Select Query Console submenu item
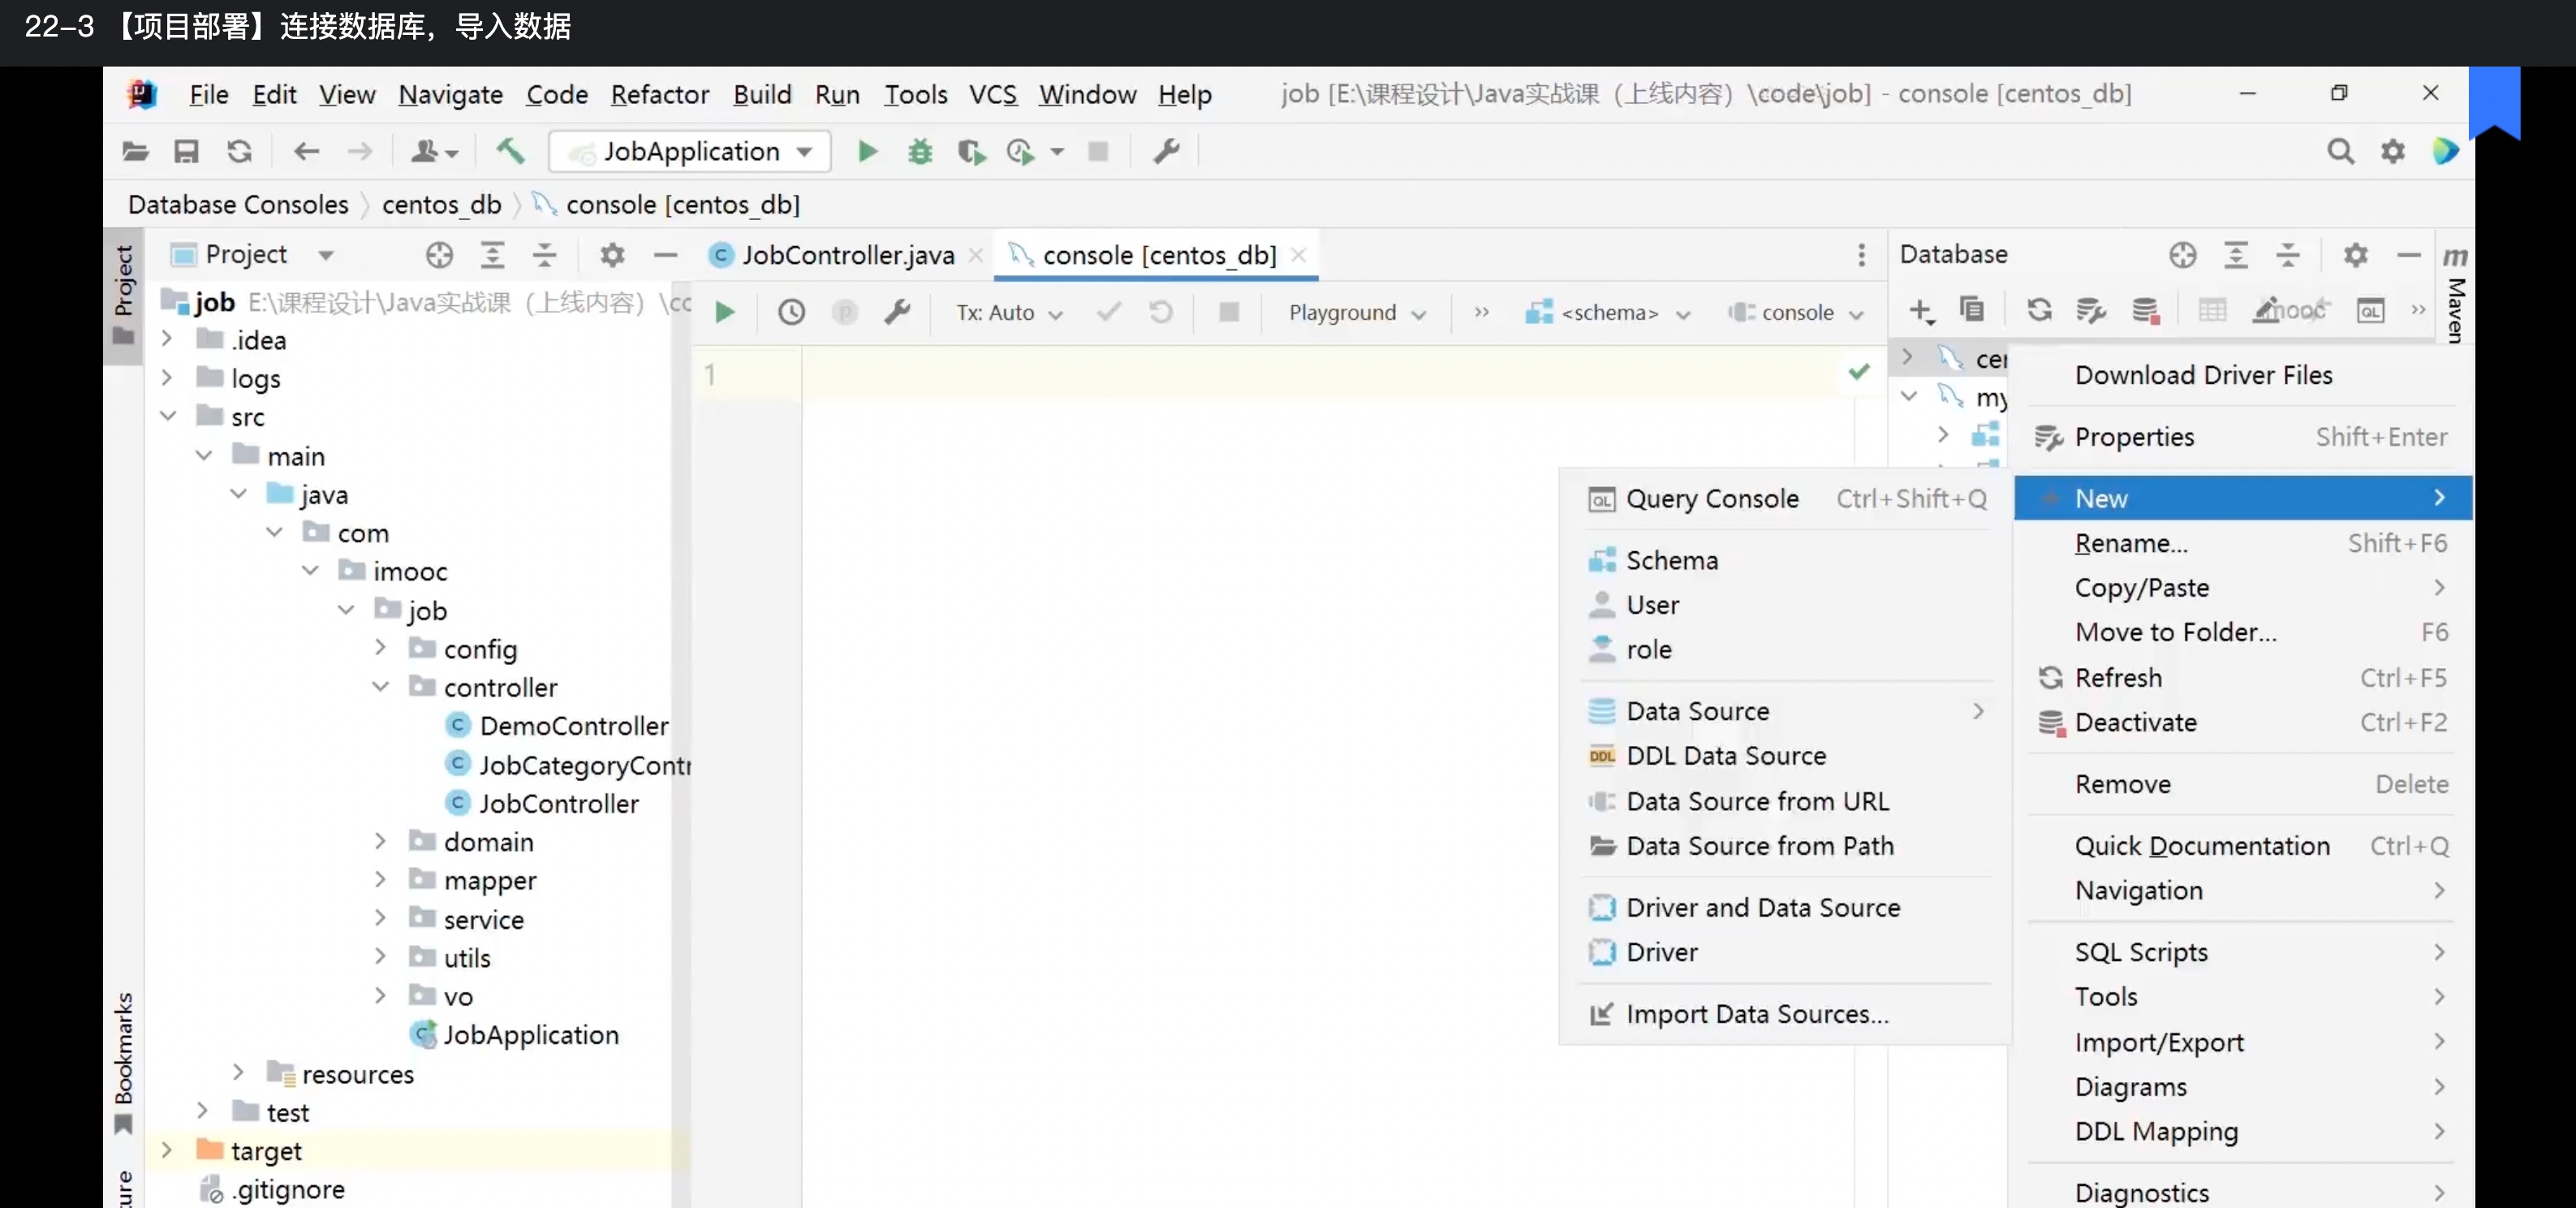 click(1787, 499)
